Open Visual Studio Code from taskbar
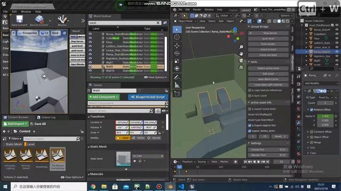The width and height of the screenshot is (341, 191). [x=181, y=186]
